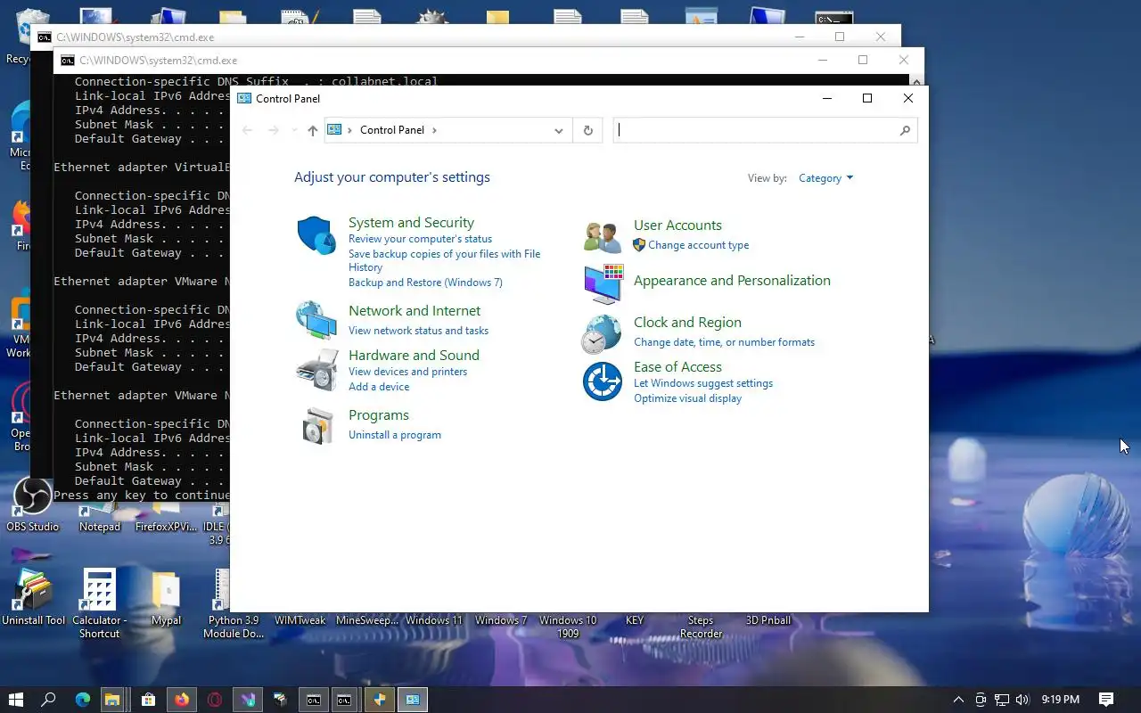Open the Action Center notifications icon

[x=1106, y=700]
